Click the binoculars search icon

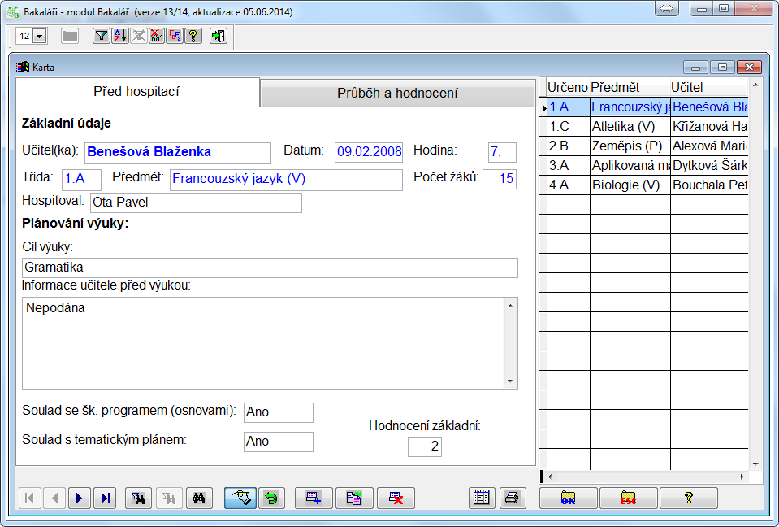[x=196, y=499]
